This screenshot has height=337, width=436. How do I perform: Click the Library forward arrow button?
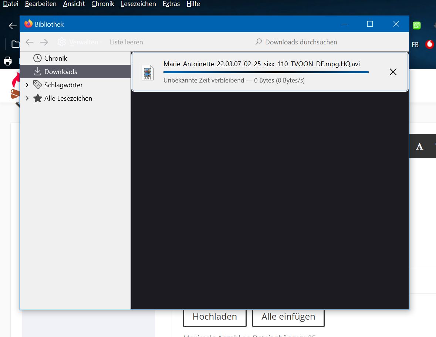(x=44, y=42)
